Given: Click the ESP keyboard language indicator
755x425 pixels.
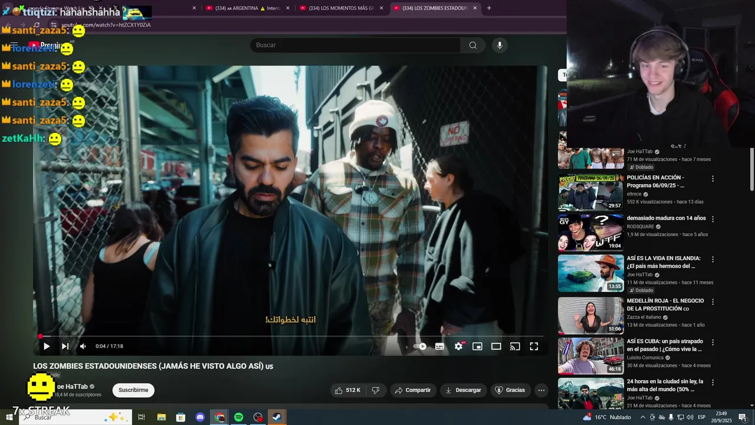Looking at the screenshot, I should coord(702,417).
